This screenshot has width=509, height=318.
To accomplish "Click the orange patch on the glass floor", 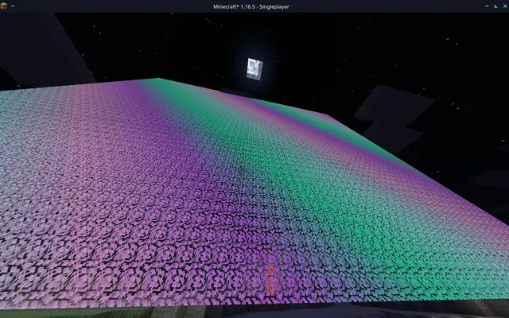I will point(271,278).
